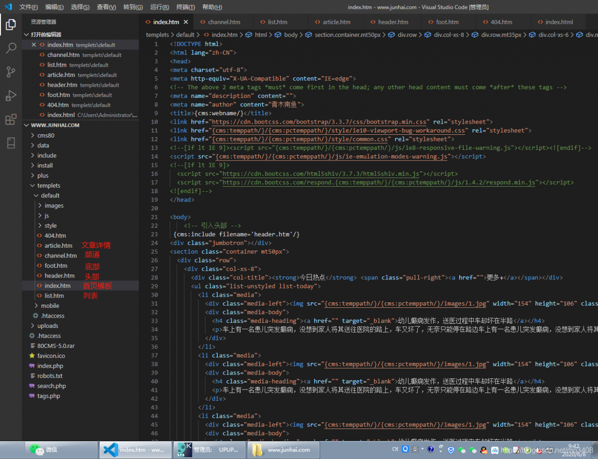Open the Run and Debug view
The height and width of the screenshot is (459, 598).
pyautogui.click(x=11, y=96)
